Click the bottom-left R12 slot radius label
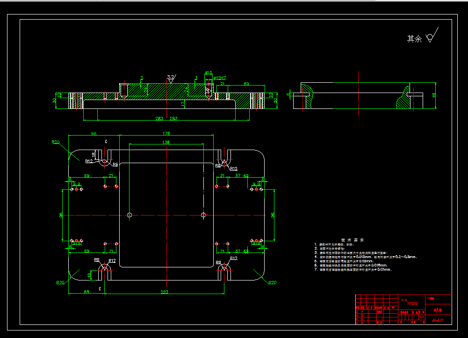This screenshot has width=468, height=338. coord(112,261)
